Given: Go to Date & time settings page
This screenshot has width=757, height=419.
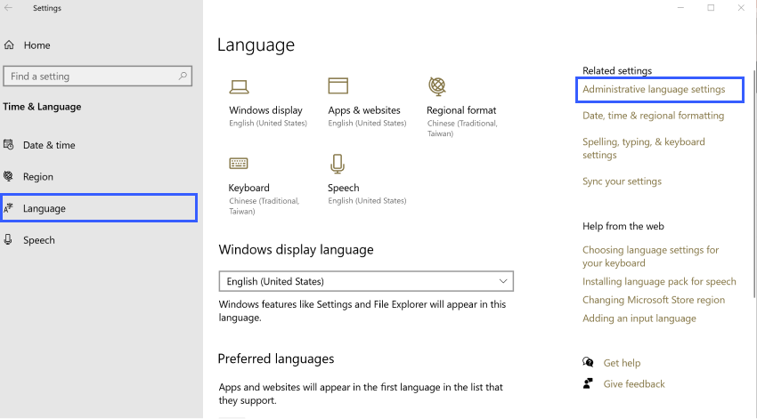Looking at the screenshot, I should click(x=49, y=145).
